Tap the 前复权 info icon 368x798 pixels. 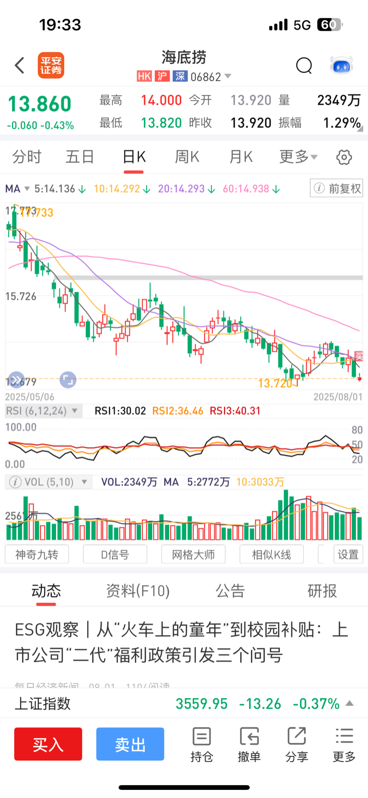(x=319, y=189)
